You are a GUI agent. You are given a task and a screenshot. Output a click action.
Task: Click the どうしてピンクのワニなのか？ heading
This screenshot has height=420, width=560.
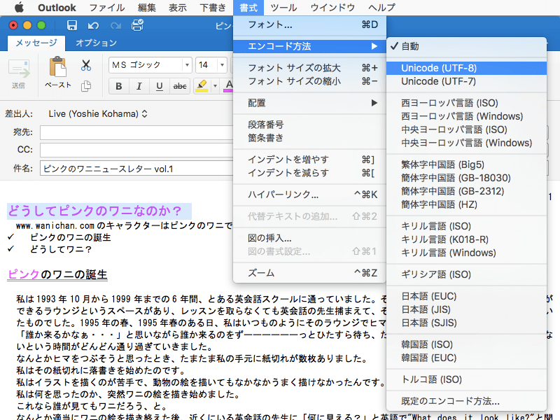[95, 211]
